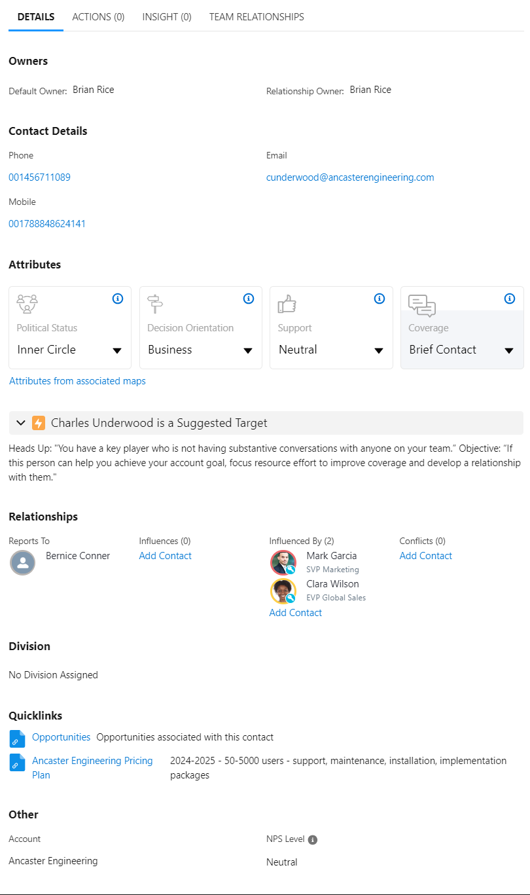
Task: Click the Decision Orientation info icon
Action: [x=249, y=299]
